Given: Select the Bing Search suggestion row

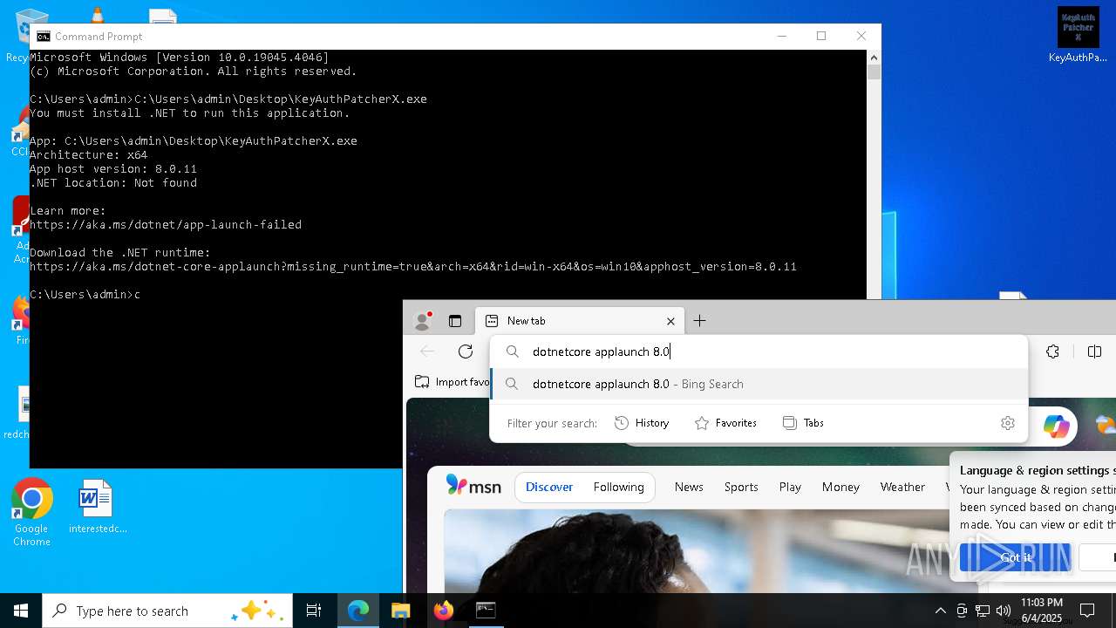Looking at the screenshot, I should pyautogui.click(x=759, y=384).
